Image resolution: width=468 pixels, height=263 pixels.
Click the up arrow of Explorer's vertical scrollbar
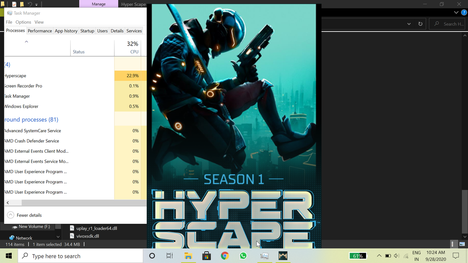click(x=465, y=36)
